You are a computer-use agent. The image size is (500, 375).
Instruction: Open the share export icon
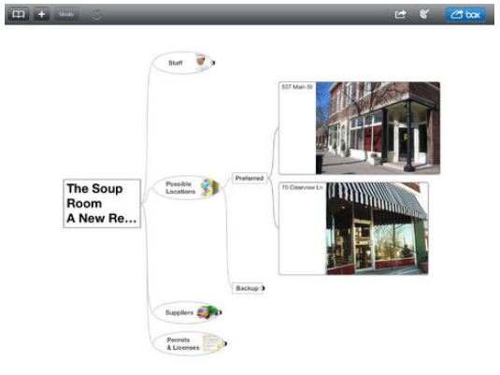pos(400,14)
